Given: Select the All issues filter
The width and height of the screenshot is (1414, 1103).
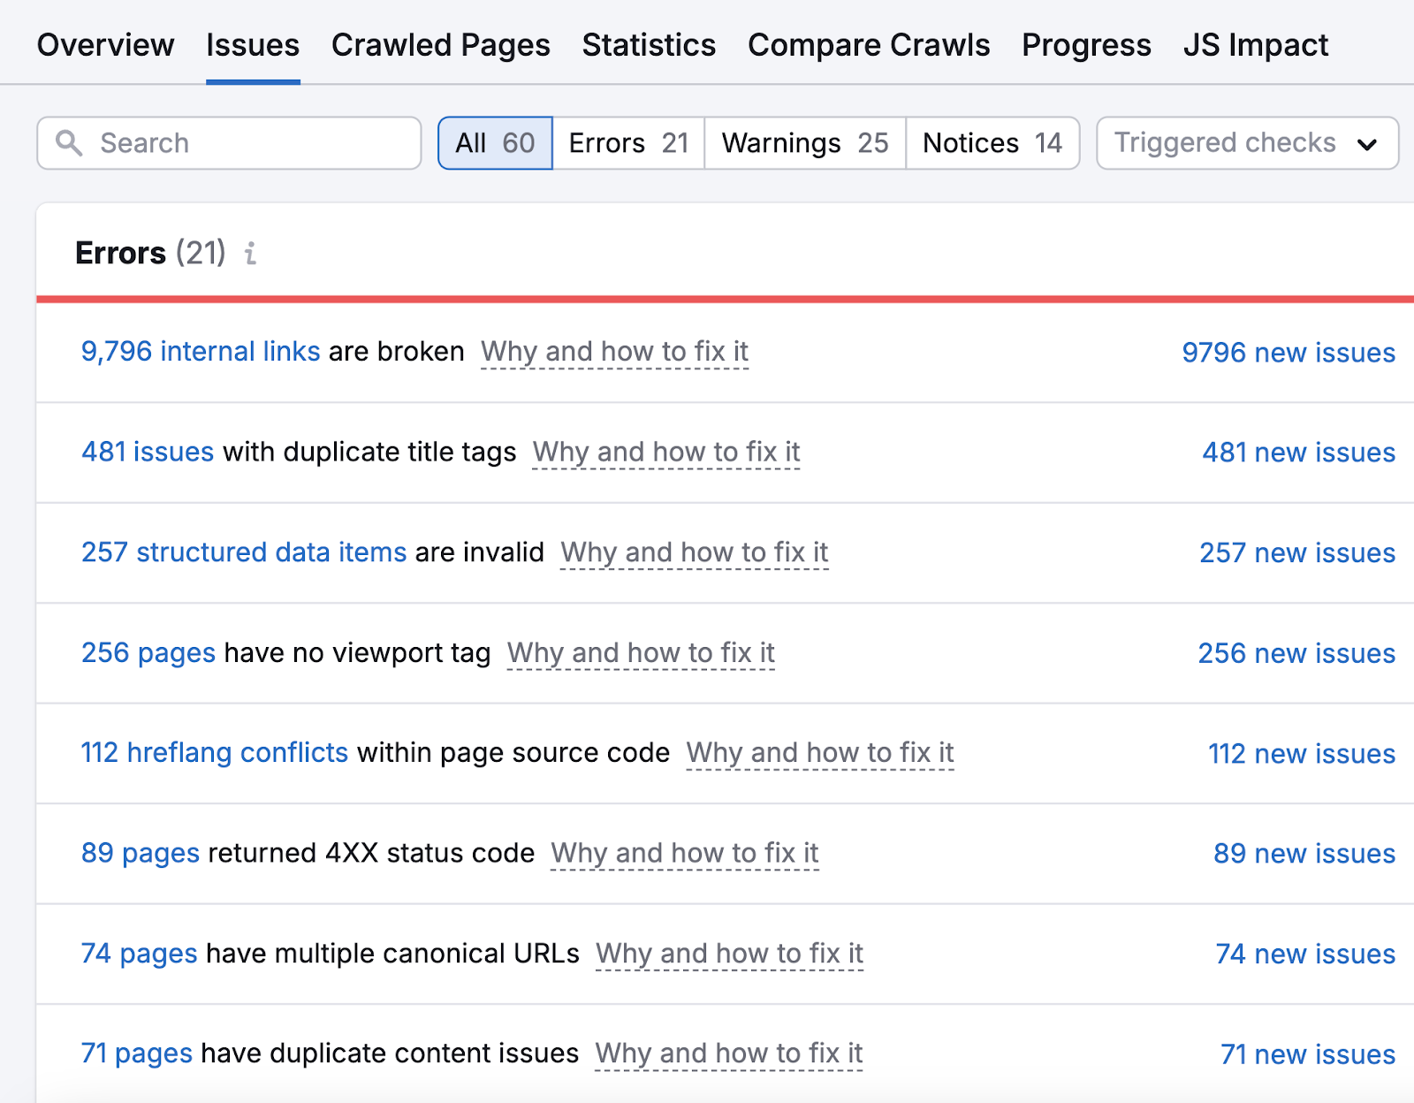Looking at the screenshot, I should coord(494,142).
